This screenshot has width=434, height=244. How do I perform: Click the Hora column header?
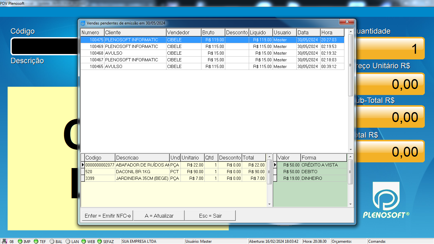point(332,32)
